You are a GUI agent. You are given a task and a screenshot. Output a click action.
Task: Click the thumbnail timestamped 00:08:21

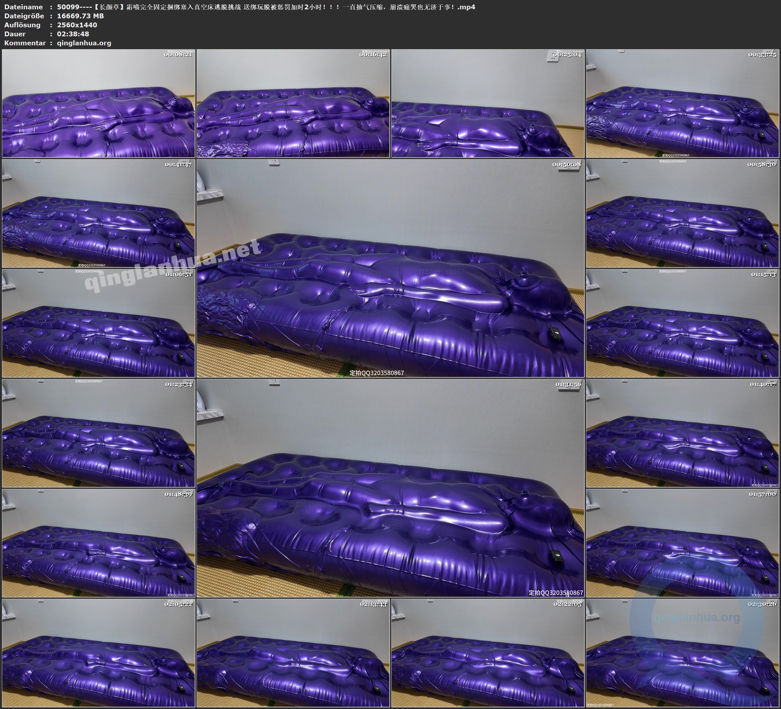coord(98,103)
